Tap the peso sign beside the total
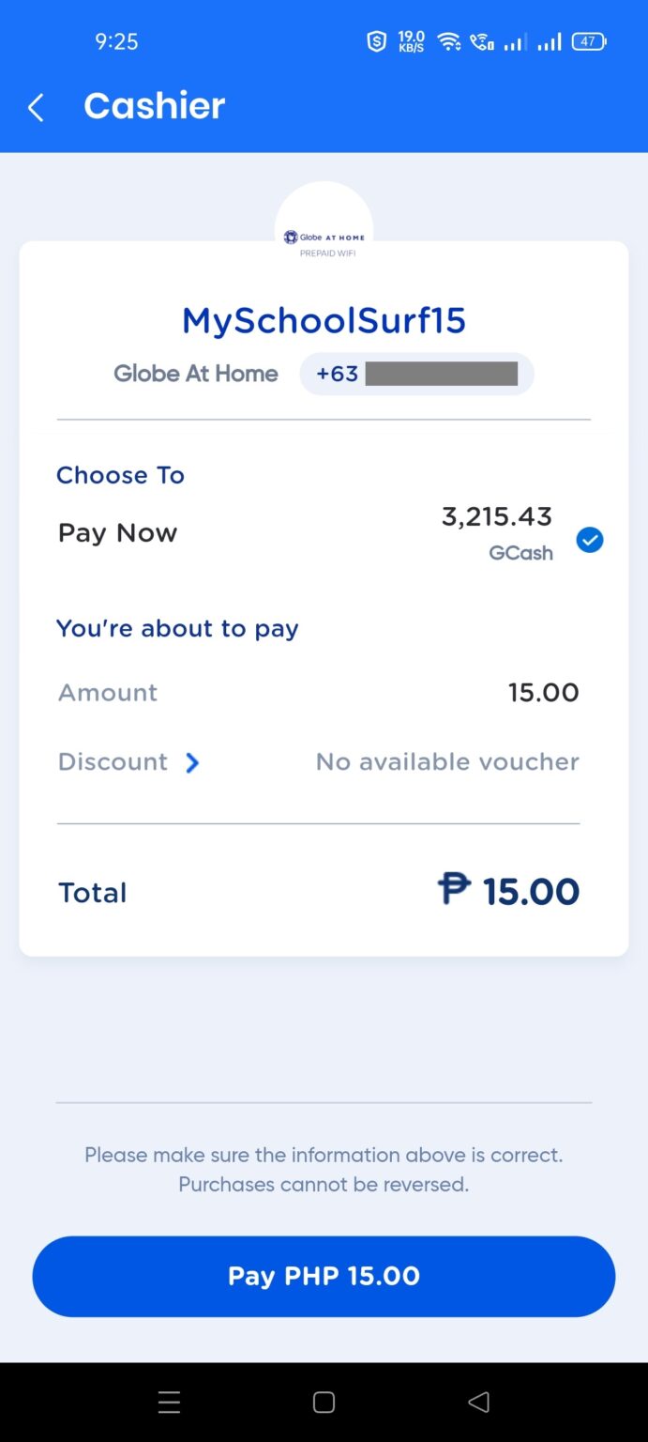This screenshot has height=1442, width=648. coord(454,890)
